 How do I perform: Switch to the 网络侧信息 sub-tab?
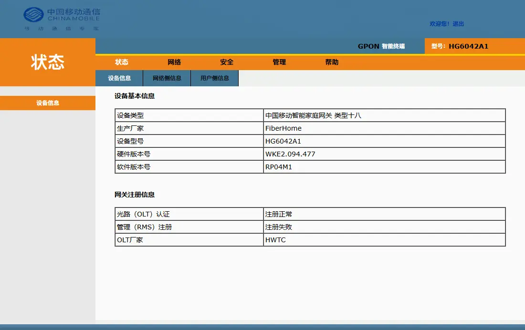(167, 78)
